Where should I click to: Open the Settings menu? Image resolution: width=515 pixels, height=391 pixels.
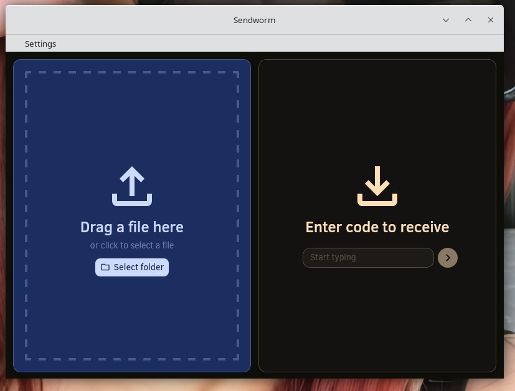(x=40, y=44)
